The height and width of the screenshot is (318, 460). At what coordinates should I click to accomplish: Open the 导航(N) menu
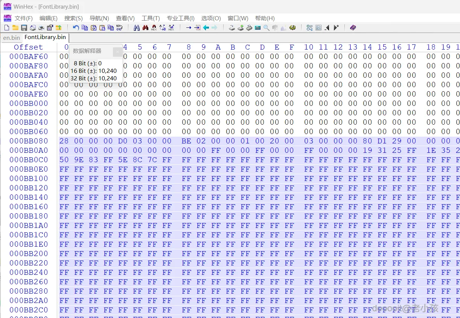tap(99, 18)
